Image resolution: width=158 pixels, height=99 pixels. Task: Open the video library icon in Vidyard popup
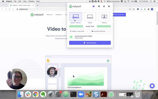click(99, 6)
